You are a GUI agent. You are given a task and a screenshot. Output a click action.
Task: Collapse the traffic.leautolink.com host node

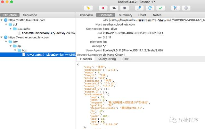(x=2, y=20)
